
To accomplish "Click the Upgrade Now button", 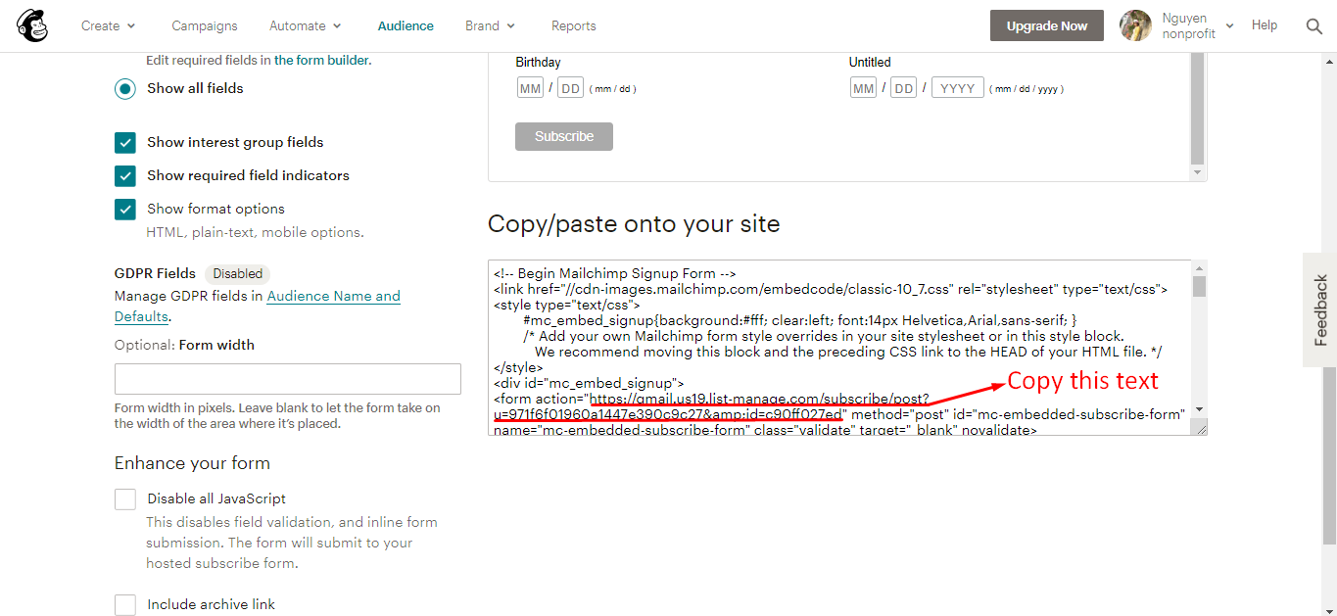I will [1047, 25].
